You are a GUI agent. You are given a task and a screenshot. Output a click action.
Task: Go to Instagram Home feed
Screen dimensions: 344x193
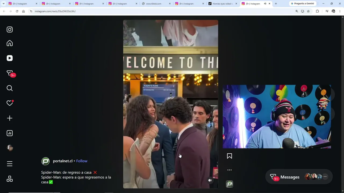pyautogui.click(x=10, y=43)
